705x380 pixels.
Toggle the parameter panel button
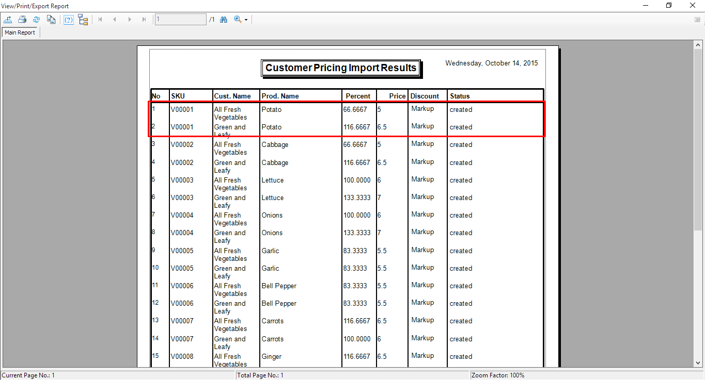[69, 20]
